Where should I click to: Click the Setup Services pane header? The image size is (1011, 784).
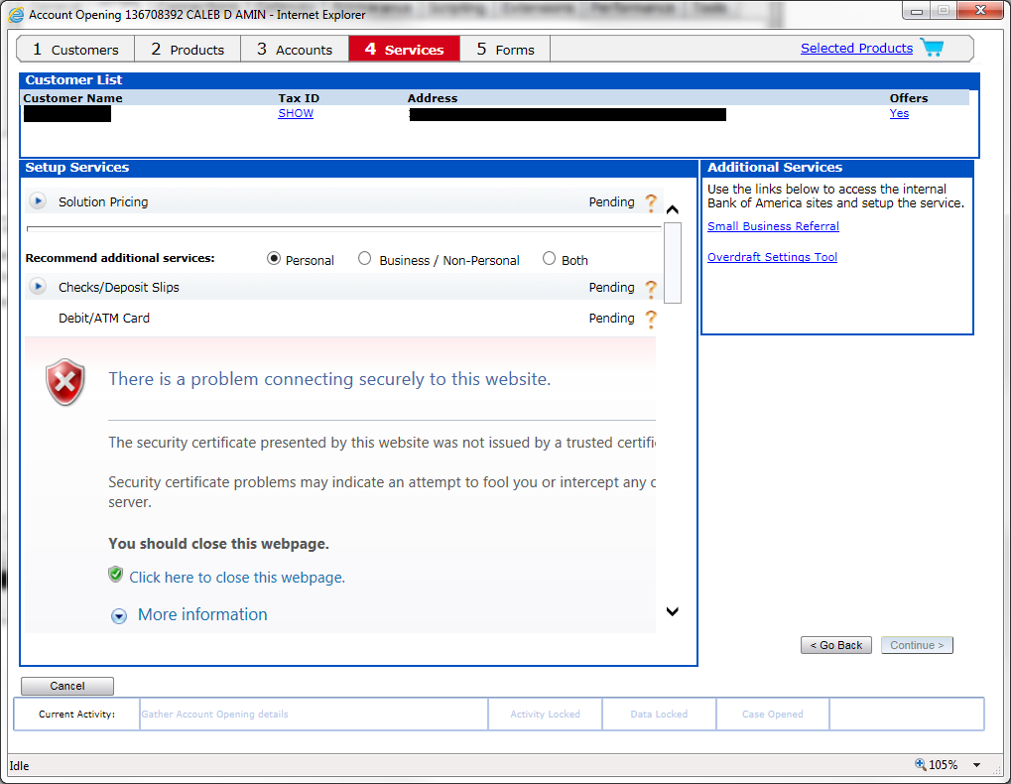click(359, 168)
